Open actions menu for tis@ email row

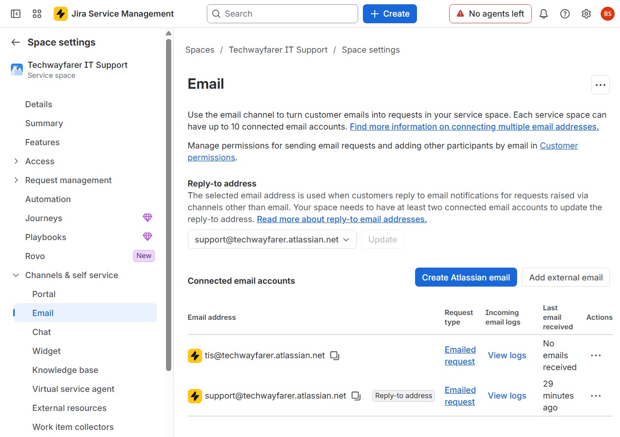pyautogui.click(x=596, y=355)
